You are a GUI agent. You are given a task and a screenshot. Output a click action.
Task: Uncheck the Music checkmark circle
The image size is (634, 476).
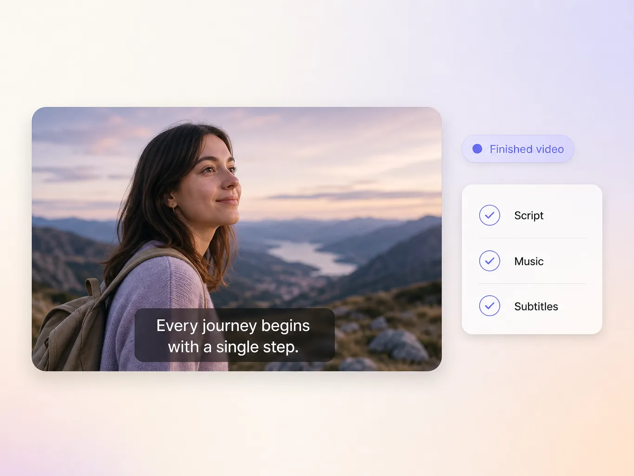coord(490,261)
